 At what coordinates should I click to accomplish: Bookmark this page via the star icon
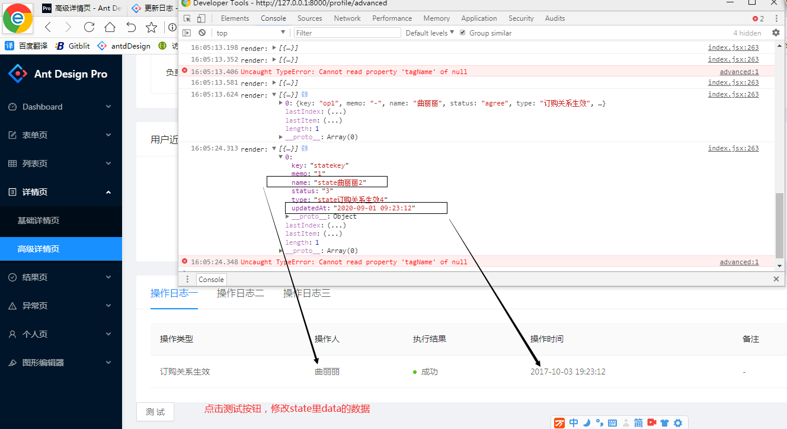coord(151,27)
